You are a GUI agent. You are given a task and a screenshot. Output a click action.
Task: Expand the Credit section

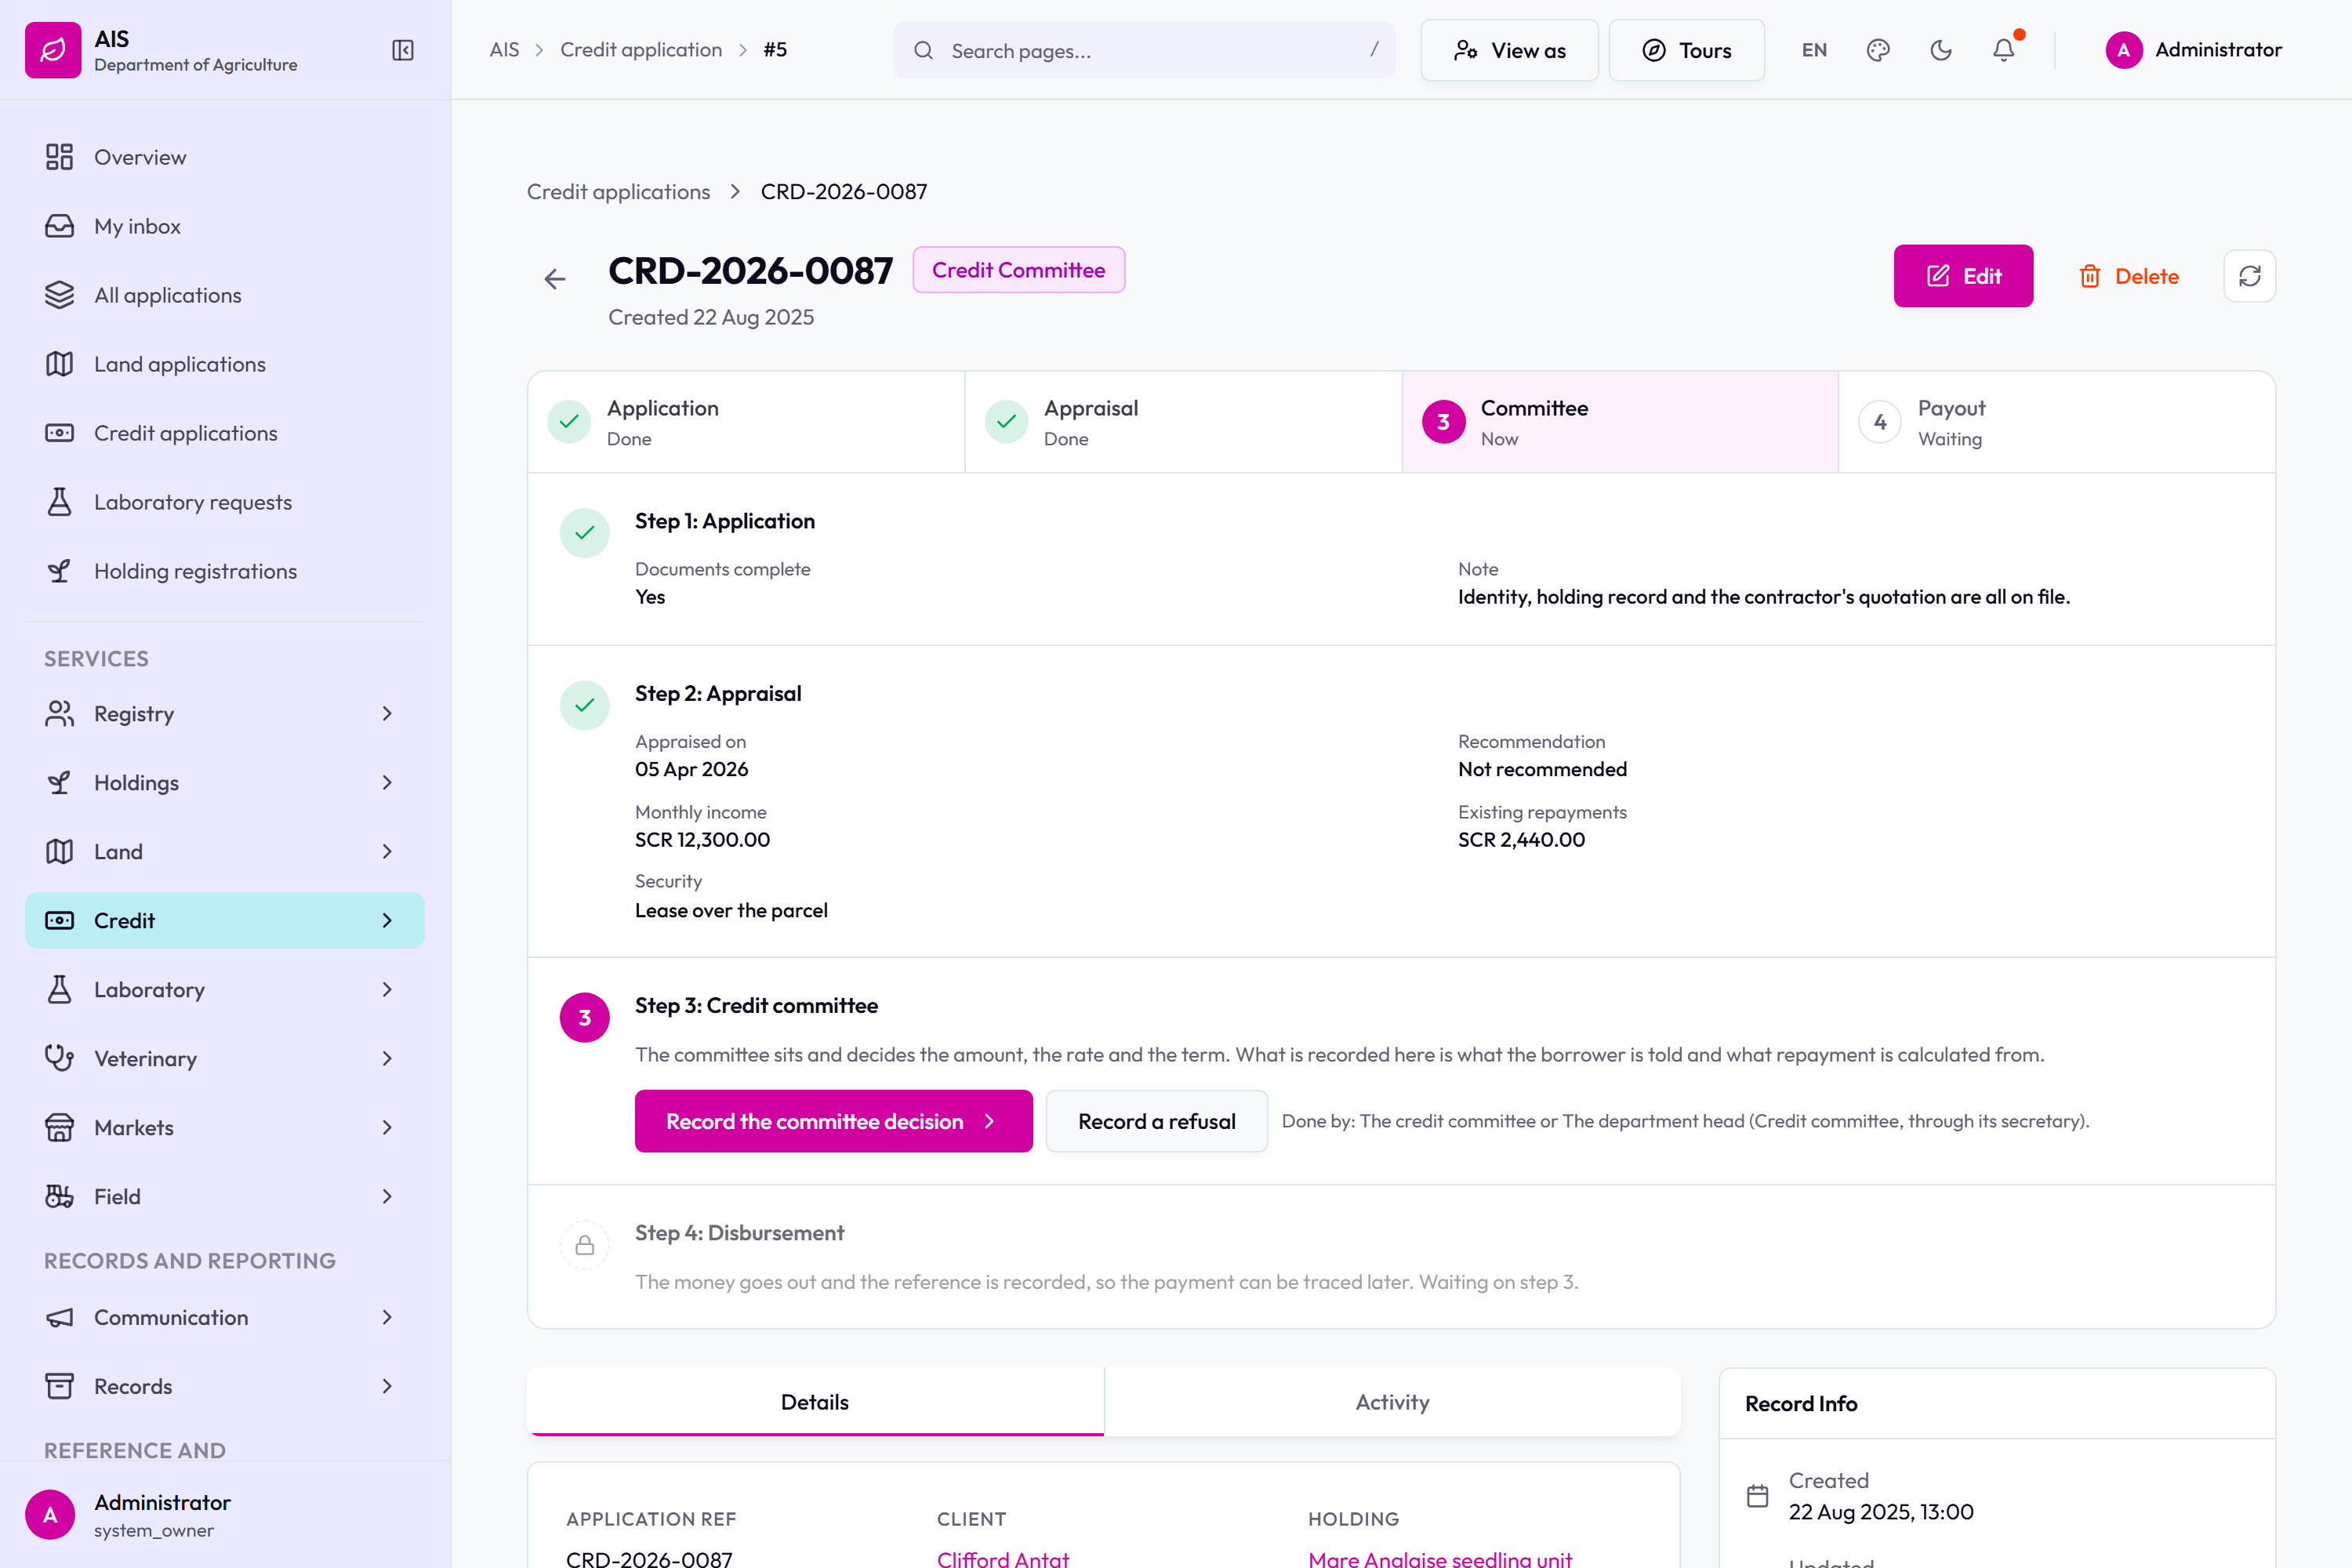point(225,921)
